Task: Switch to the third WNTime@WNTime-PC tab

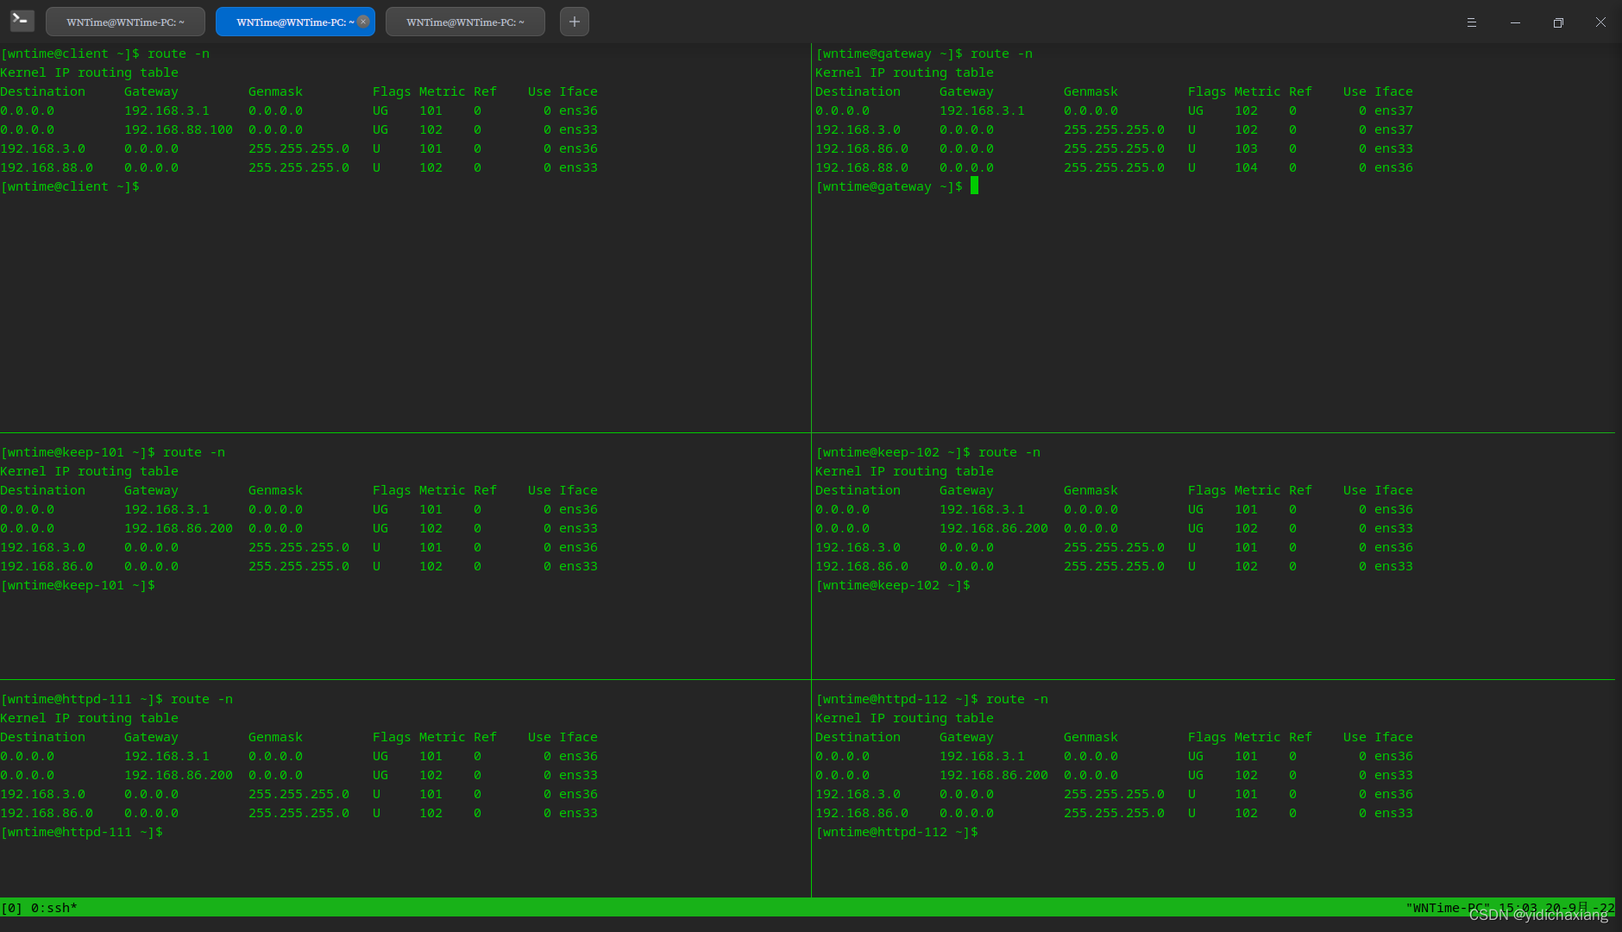Action: pyautogui.click(x=465, y=21)
